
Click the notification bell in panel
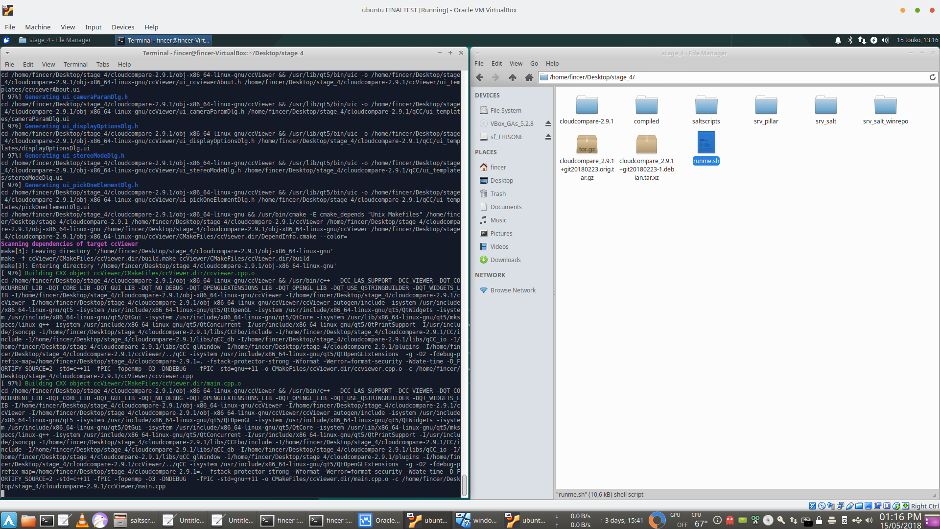point(838,40)
